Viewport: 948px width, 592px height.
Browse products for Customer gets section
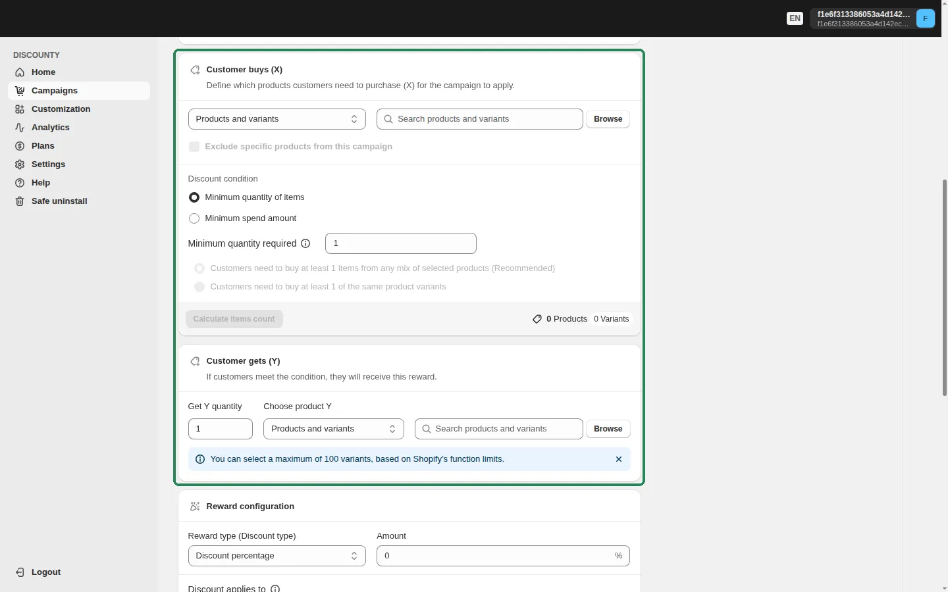point(608,429)
